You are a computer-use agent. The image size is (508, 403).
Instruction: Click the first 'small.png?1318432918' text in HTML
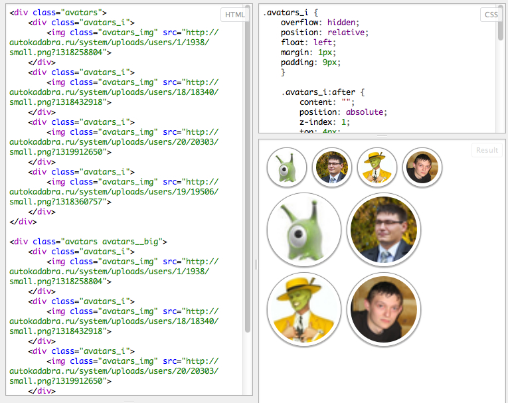pyautogui.click(x=56, y=102)
